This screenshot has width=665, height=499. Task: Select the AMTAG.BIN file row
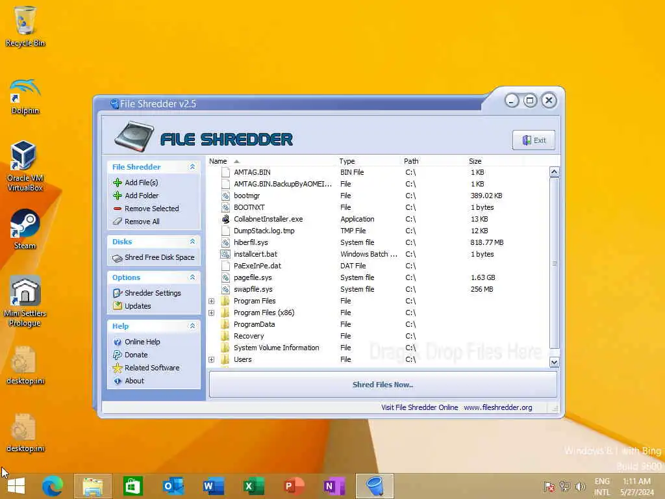click(x=377, y=172)
